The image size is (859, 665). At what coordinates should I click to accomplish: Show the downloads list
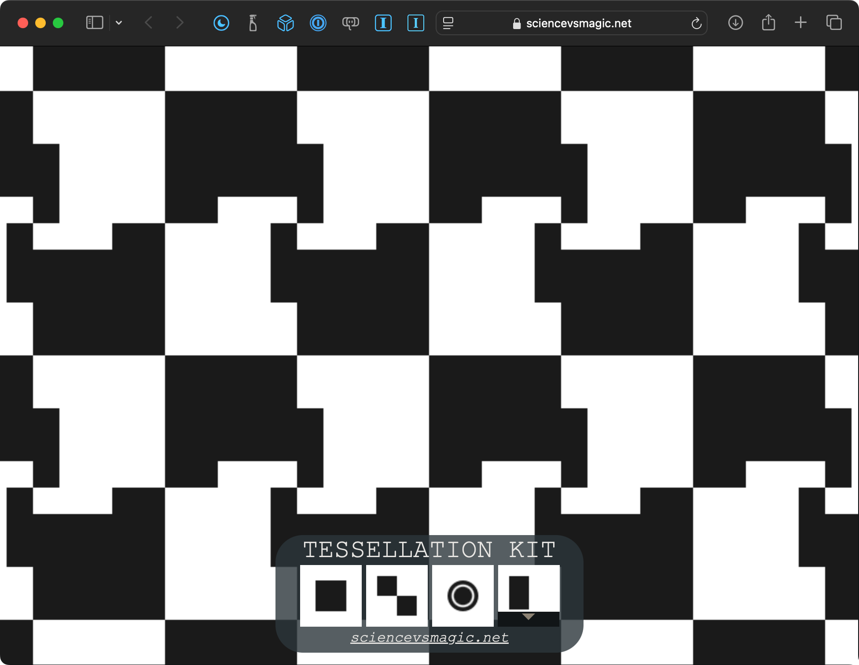tap(735, 23)
